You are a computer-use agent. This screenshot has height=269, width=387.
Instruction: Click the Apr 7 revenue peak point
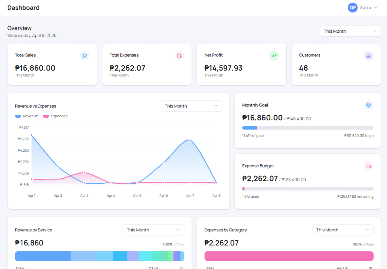click(x=190, y=140)
